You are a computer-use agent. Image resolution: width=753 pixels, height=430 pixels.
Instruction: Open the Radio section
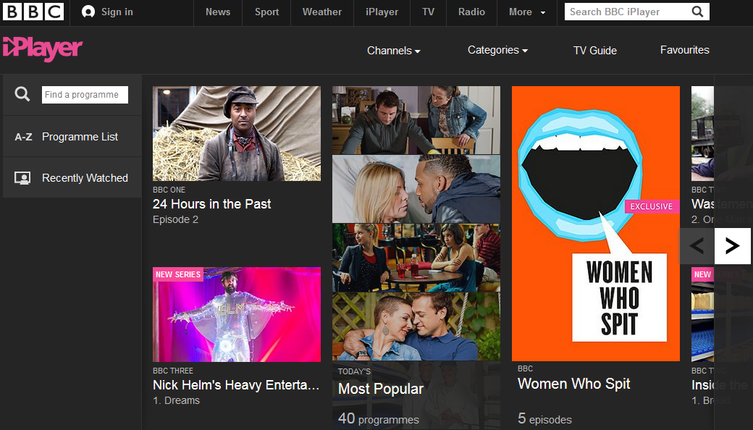471,12
